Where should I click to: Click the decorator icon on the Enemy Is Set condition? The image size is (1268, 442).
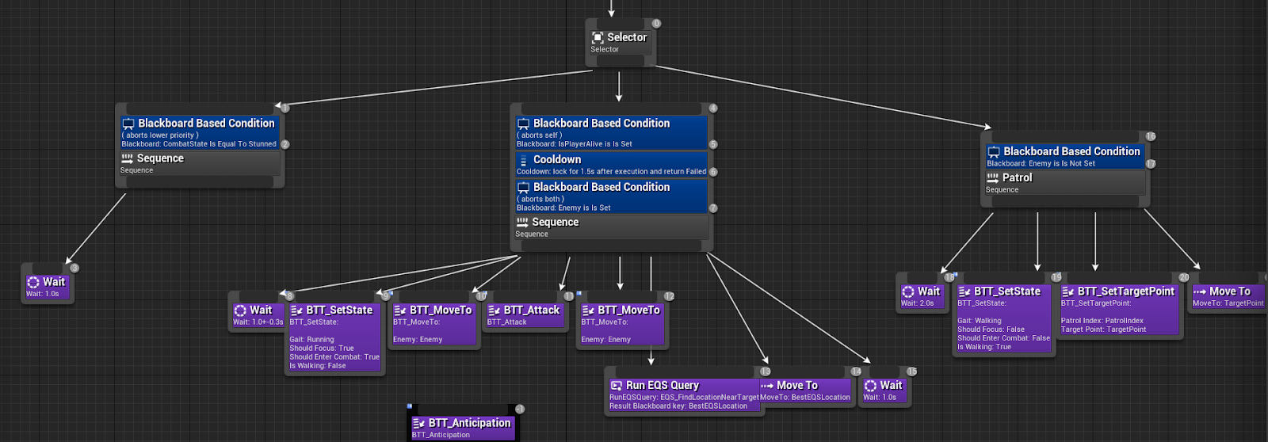click(523, 188)
